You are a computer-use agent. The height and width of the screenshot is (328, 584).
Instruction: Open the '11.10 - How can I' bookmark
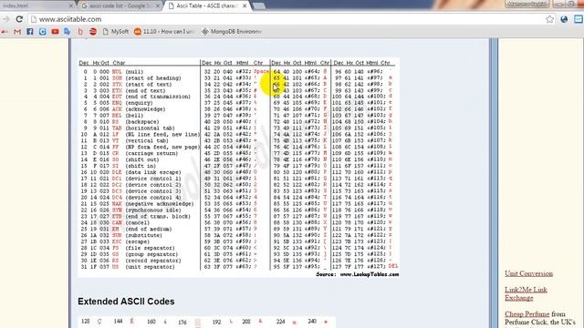[164, 32]
